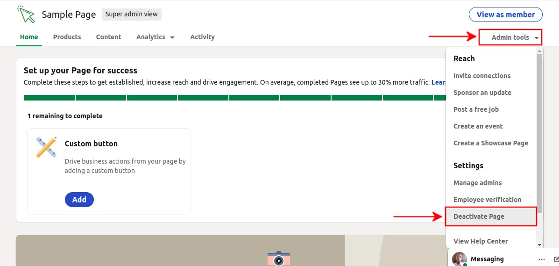559x266 pixels.
Task: Click the Messaging profile avatar
Action: [460, 259]
